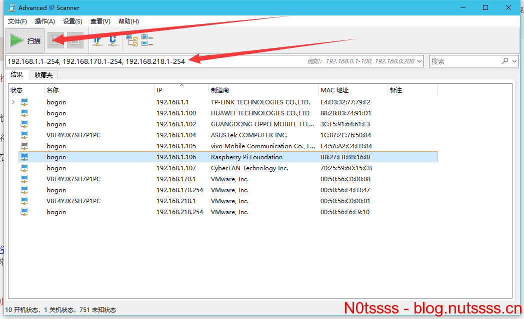Image resolution: width=524 pixels, height=319 pixels.
Task: Click the IP address 192.168.218.1
Action: (176, 201)
